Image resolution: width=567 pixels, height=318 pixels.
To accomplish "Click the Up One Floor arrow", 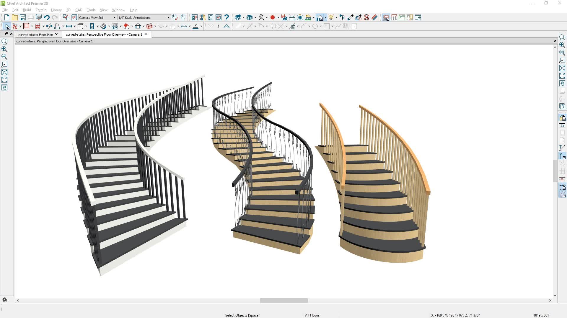I will 227,26.
